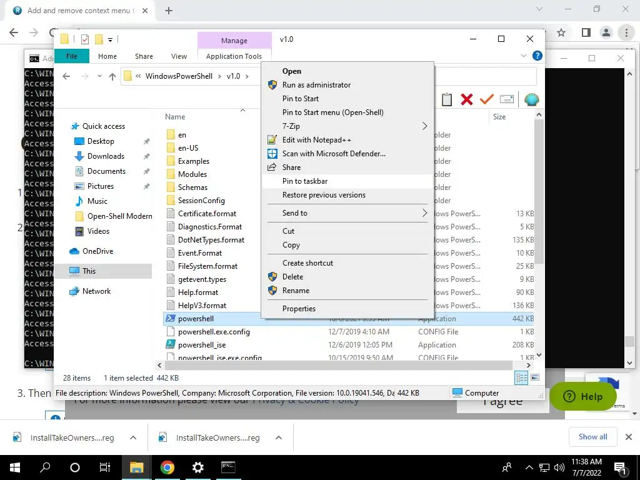Click the red X delete toolbar icon

466,99
